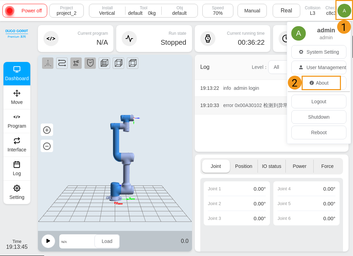Toggle the Power off button
Screen dimensions: 353x256
pyautogui.click(x=25, y=11)
